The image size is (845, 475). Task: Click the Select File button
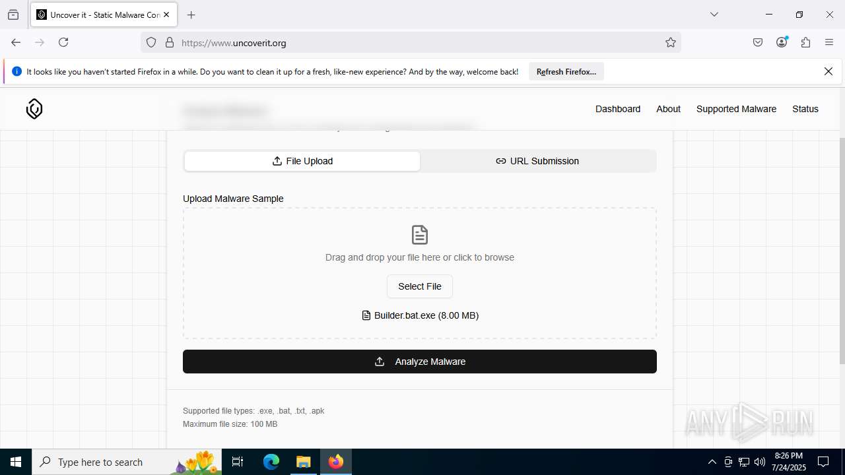tap(420, 286)
